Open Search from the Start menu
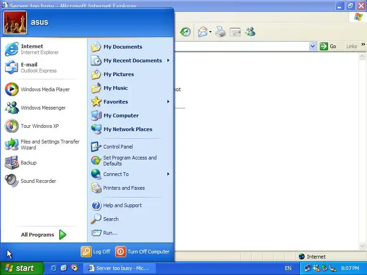 (130, 219)
